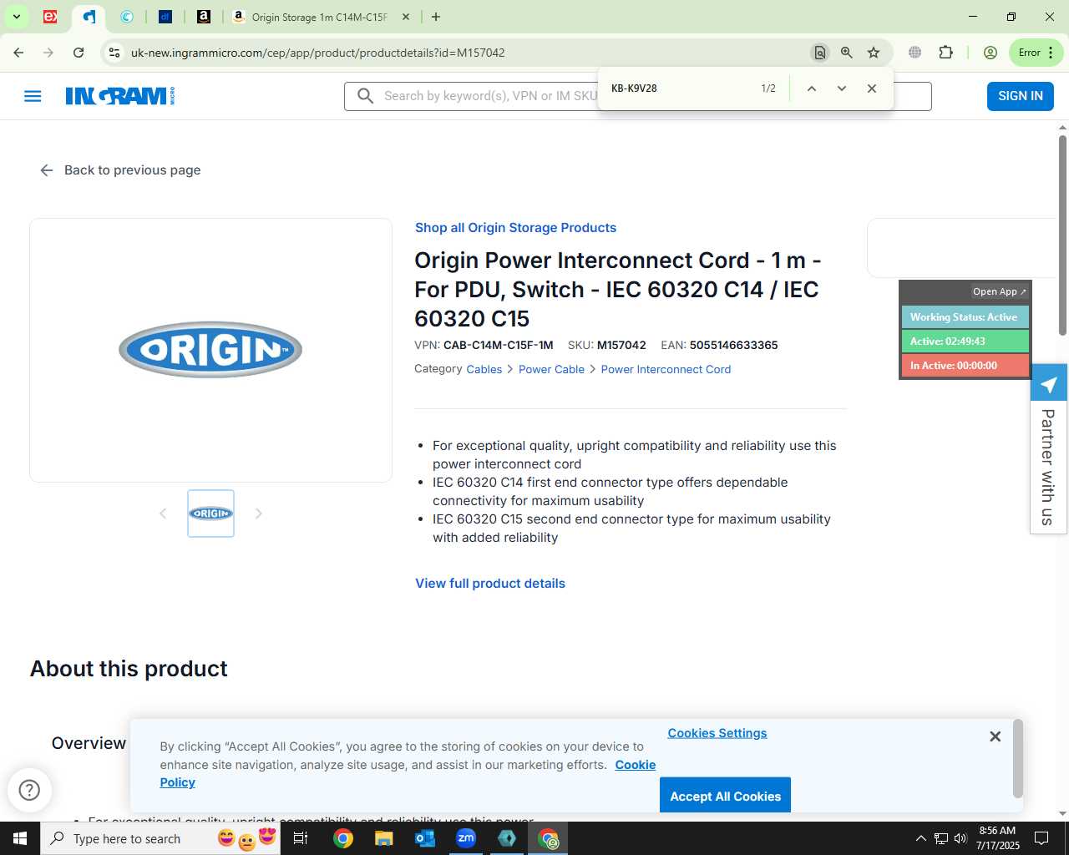This screenshot has height=855, width=1069.
Task: Open Outlook from taskbar
Action: coord(425,838)
